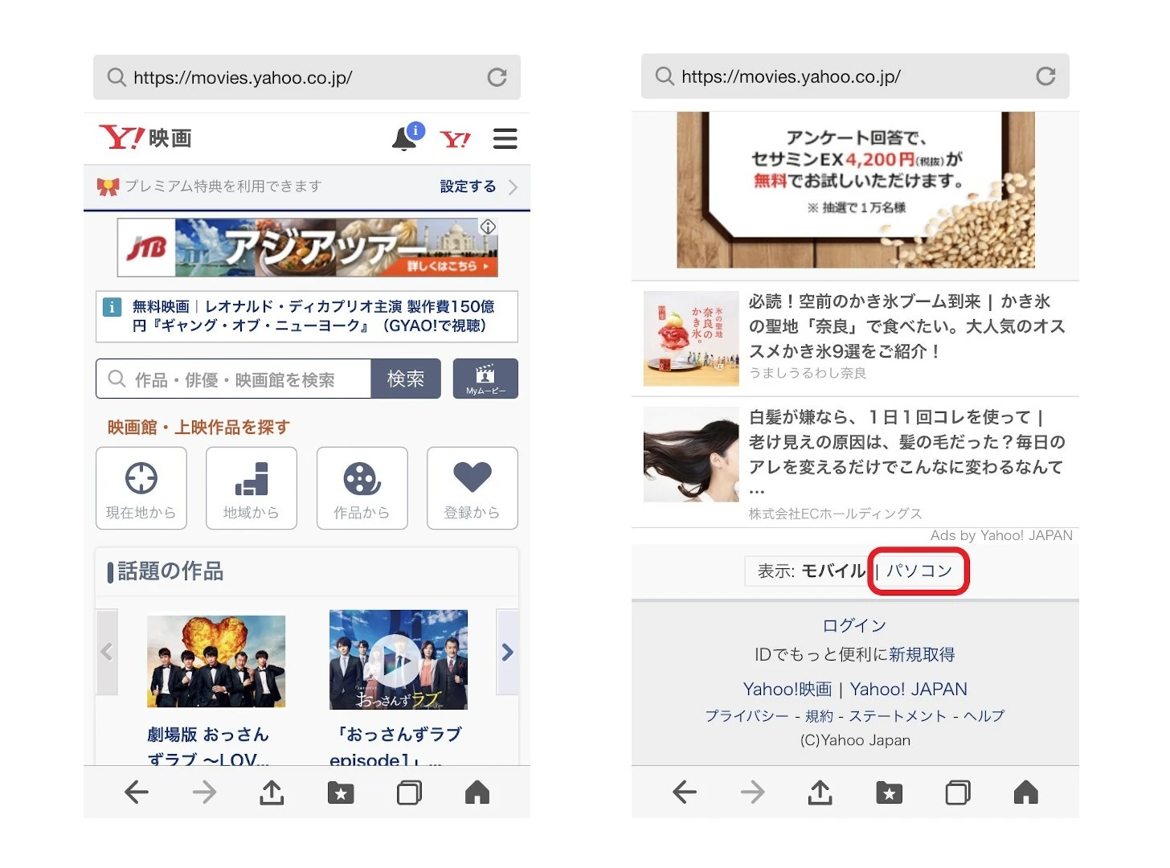Tap the share icon in right browser toolbar
Image resolution: width=1170 pixels, height=868 pixels.
820,792
